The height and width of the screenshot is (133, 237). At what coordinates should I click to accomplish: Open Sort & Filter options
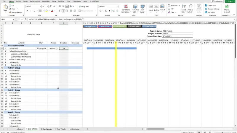(x=184, y=9)
